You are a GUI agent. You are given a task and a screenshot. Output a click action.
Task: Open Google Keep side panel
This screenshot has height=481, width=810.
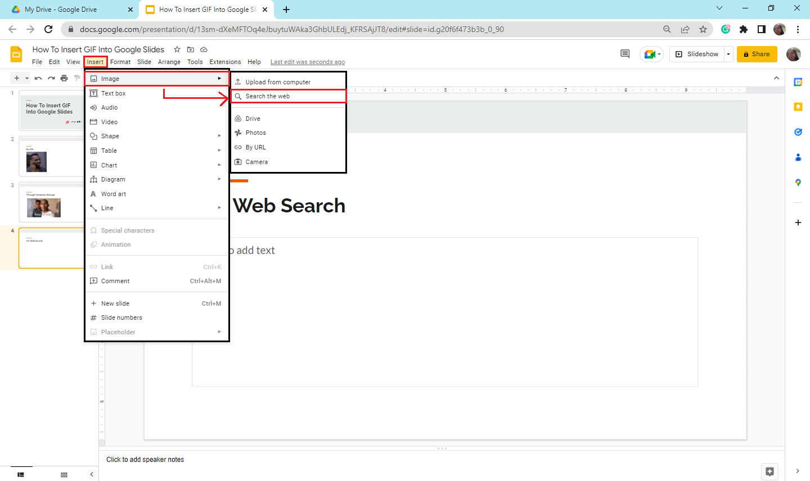pos(798,107)
